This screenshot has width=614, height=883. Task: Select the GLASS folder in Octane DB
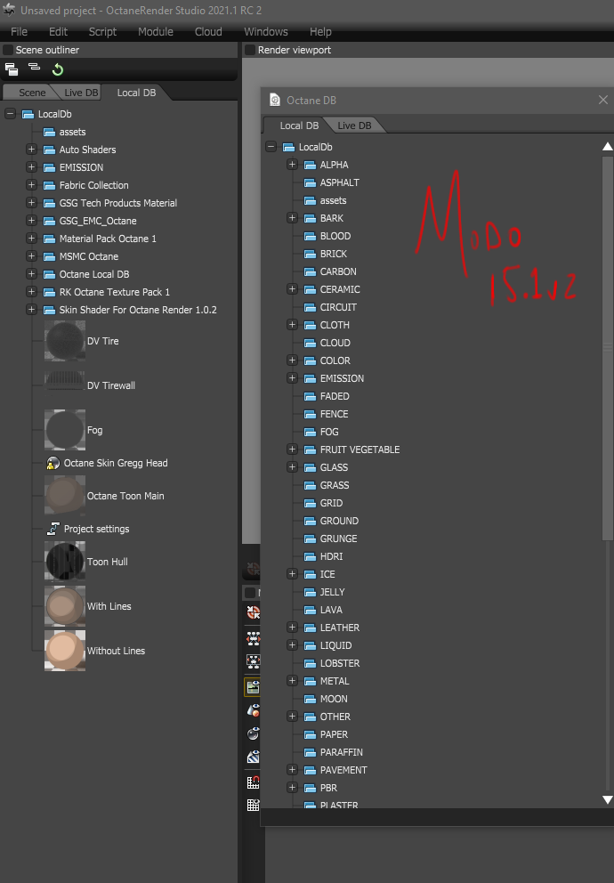tap(326, 467)
